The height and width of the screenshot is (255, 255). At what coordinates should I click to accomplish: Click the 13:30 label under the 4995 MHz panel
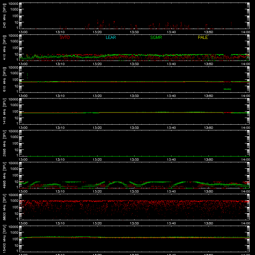134,192
